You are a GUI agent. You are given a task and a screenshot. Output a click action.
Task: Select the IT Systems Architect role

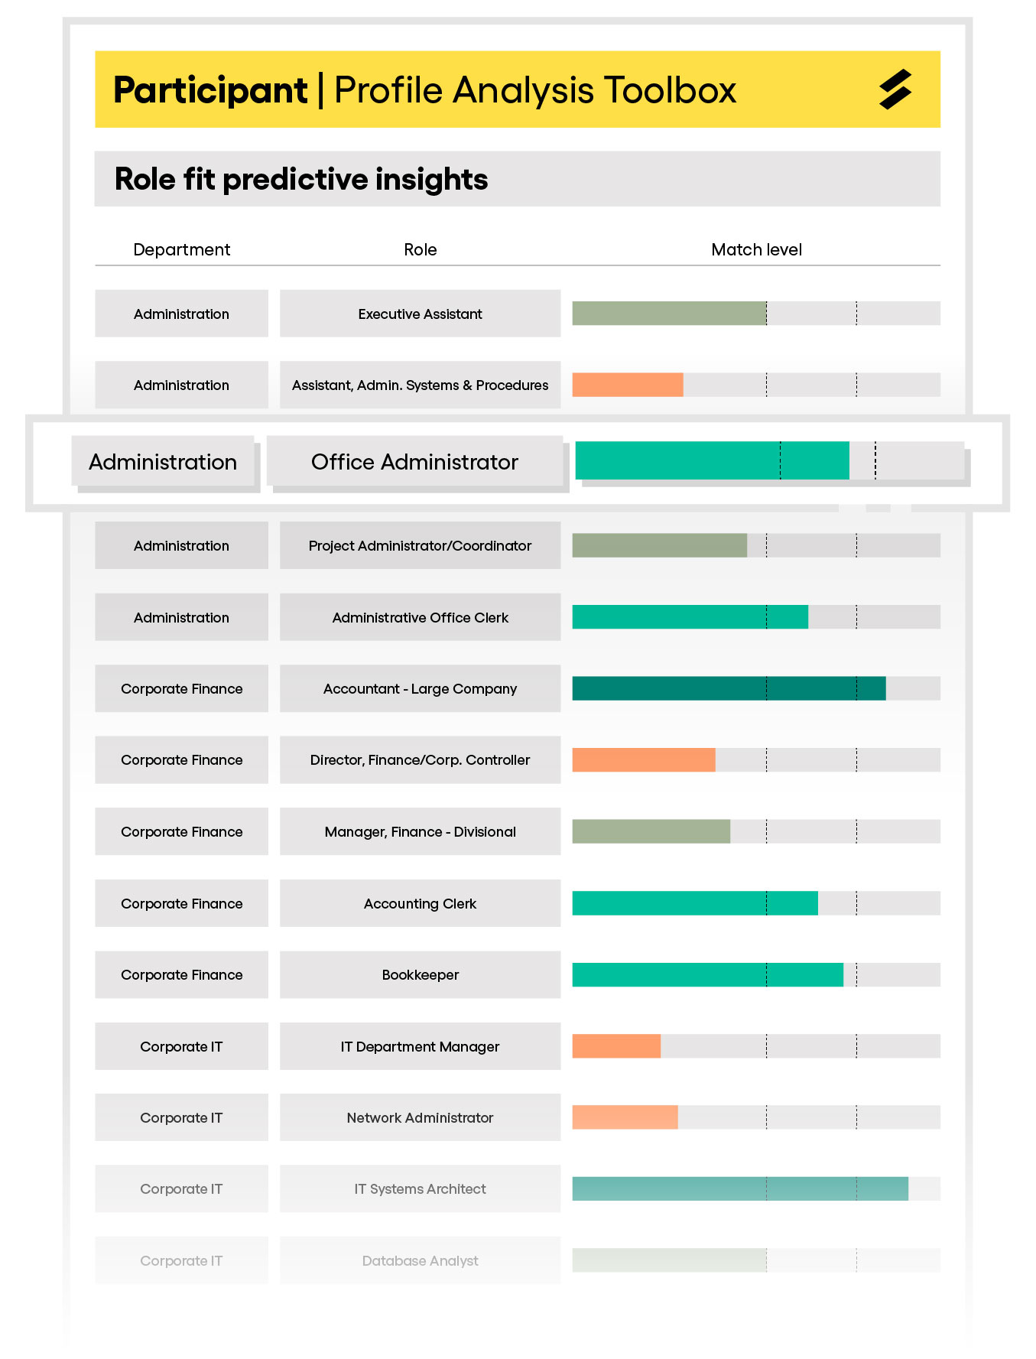420,1188
